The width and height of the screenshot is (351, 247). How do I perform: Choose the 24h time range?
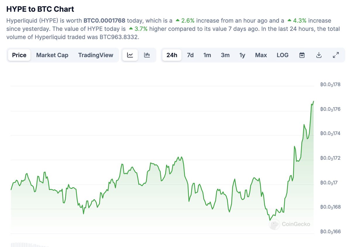pyautogui.click(x=172, y=55)
